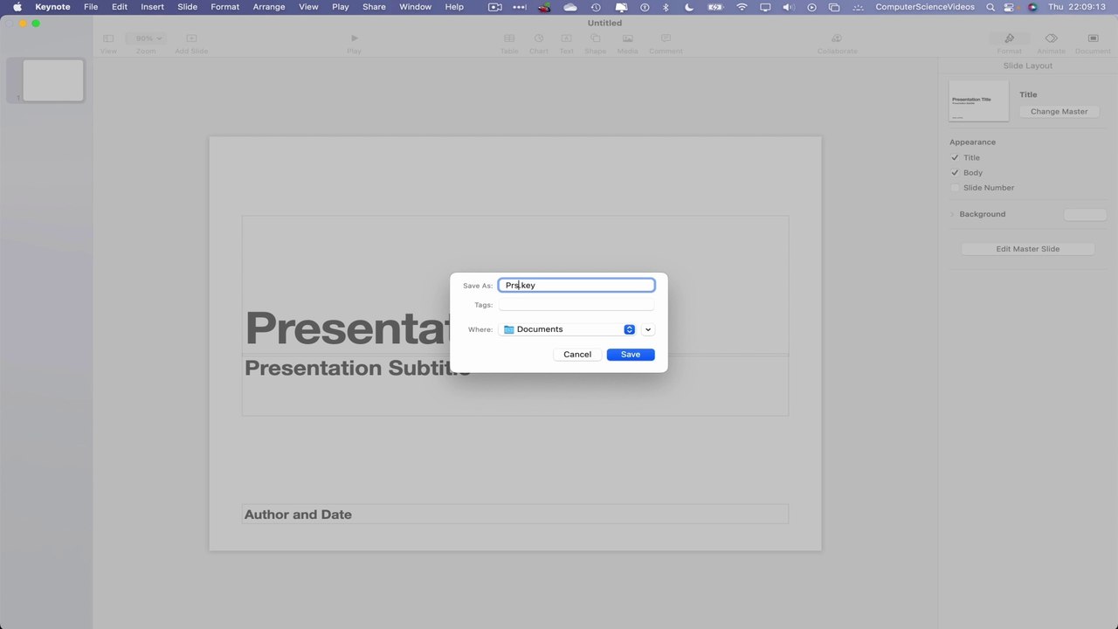This screenshot has height=629, width=1118.
Task: Open the Share menu
Action: 374,7
